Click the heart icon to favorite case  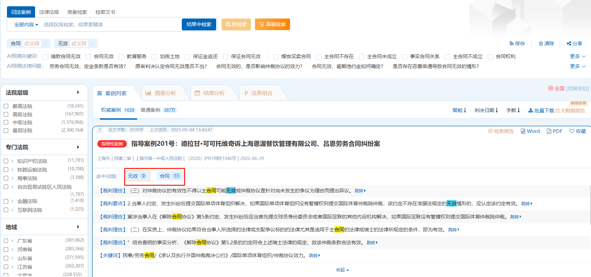click(x=571, y=131)
